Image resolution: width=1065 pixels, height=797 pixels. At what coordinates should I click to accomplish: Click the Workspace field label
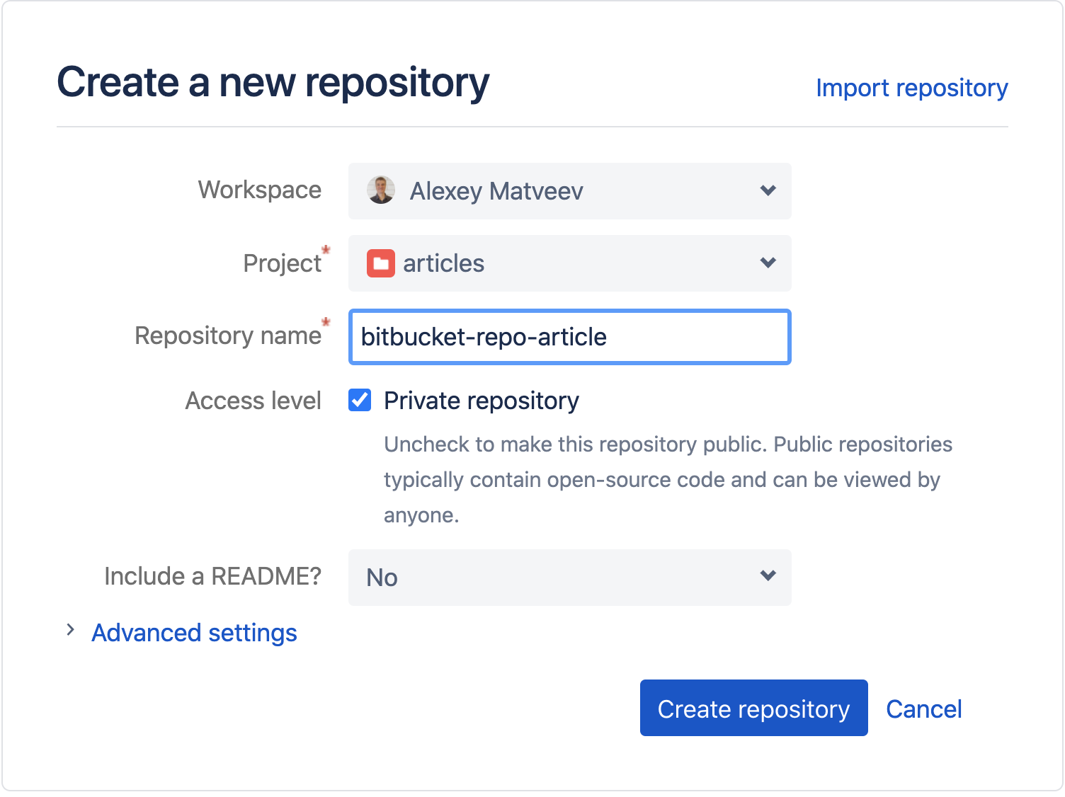point(260,190)
